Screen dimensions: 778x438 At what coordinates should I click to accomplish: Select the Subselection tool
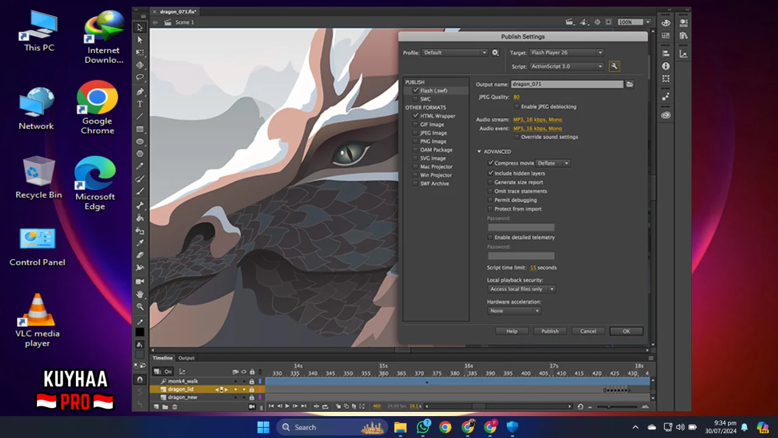pyautogui.click(x=140, y=40)
